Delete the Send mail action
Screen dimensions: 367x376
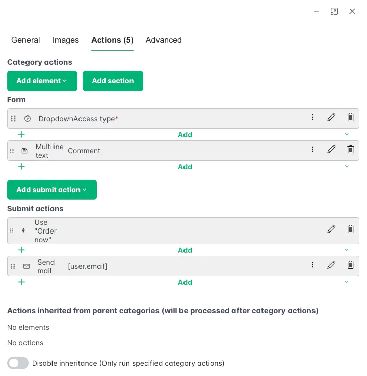click(350, 265)
